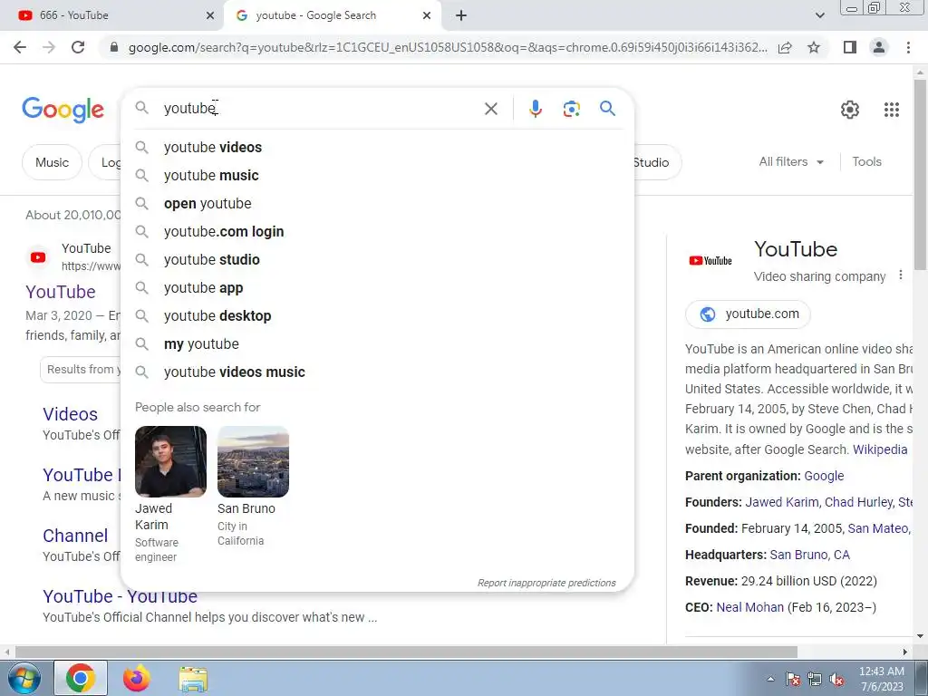Pick the 'my youtube' suggestion
The height and width of the screenshot is (696, 928).
point(377,343)
